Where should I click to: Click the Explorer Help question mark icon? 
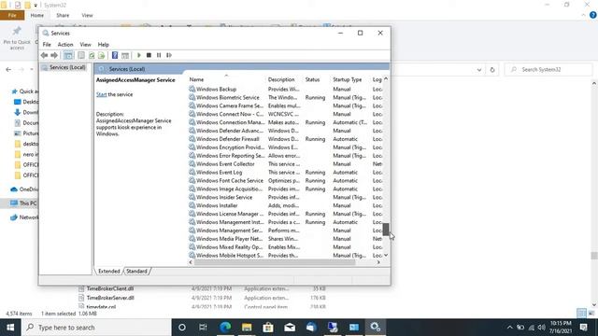(x=593, y=15)
